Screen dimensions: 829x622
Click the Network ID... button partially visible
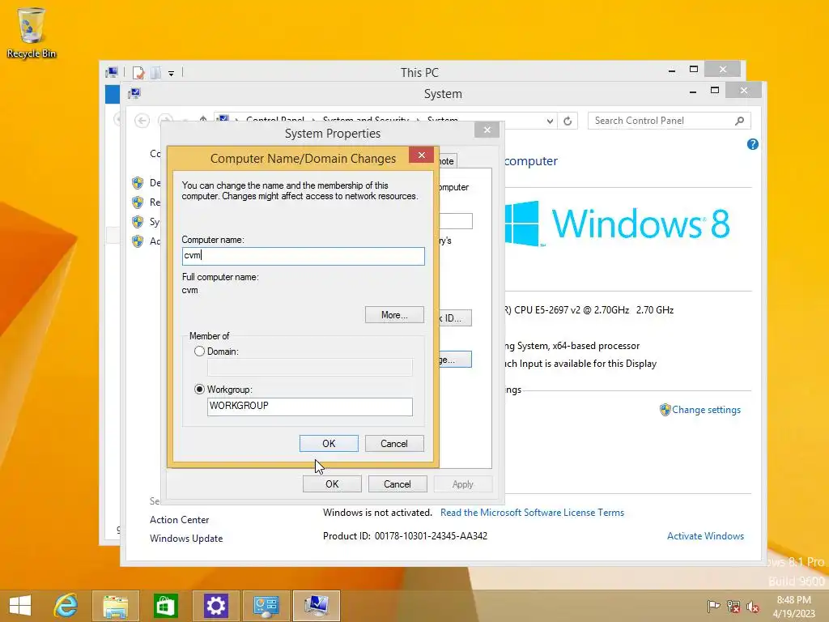tap(455, 317)
